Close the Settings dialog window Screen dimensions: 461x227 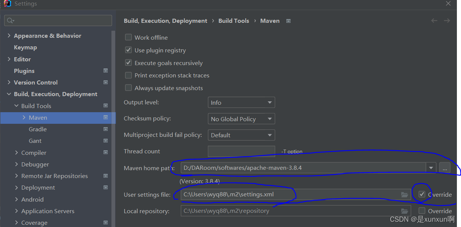pyautogui.click(x=448, y=3)
